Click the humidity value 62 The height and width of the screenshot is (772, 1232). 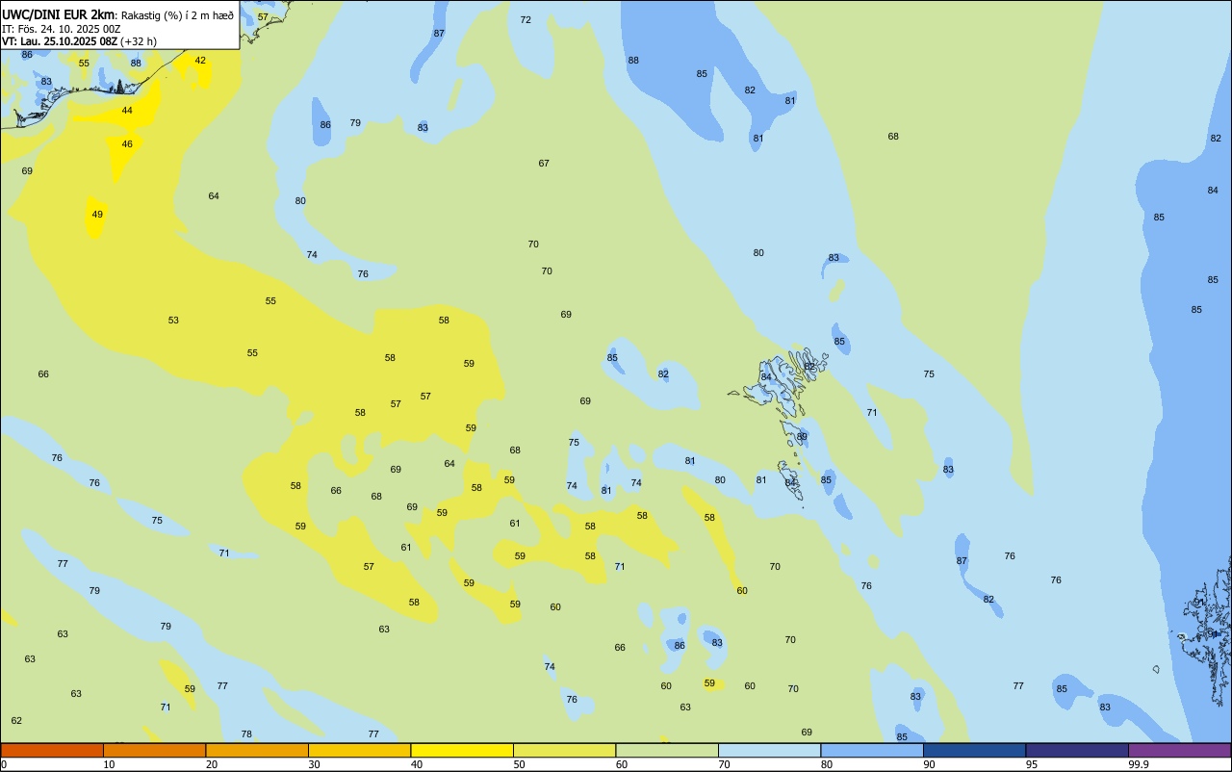16,721
